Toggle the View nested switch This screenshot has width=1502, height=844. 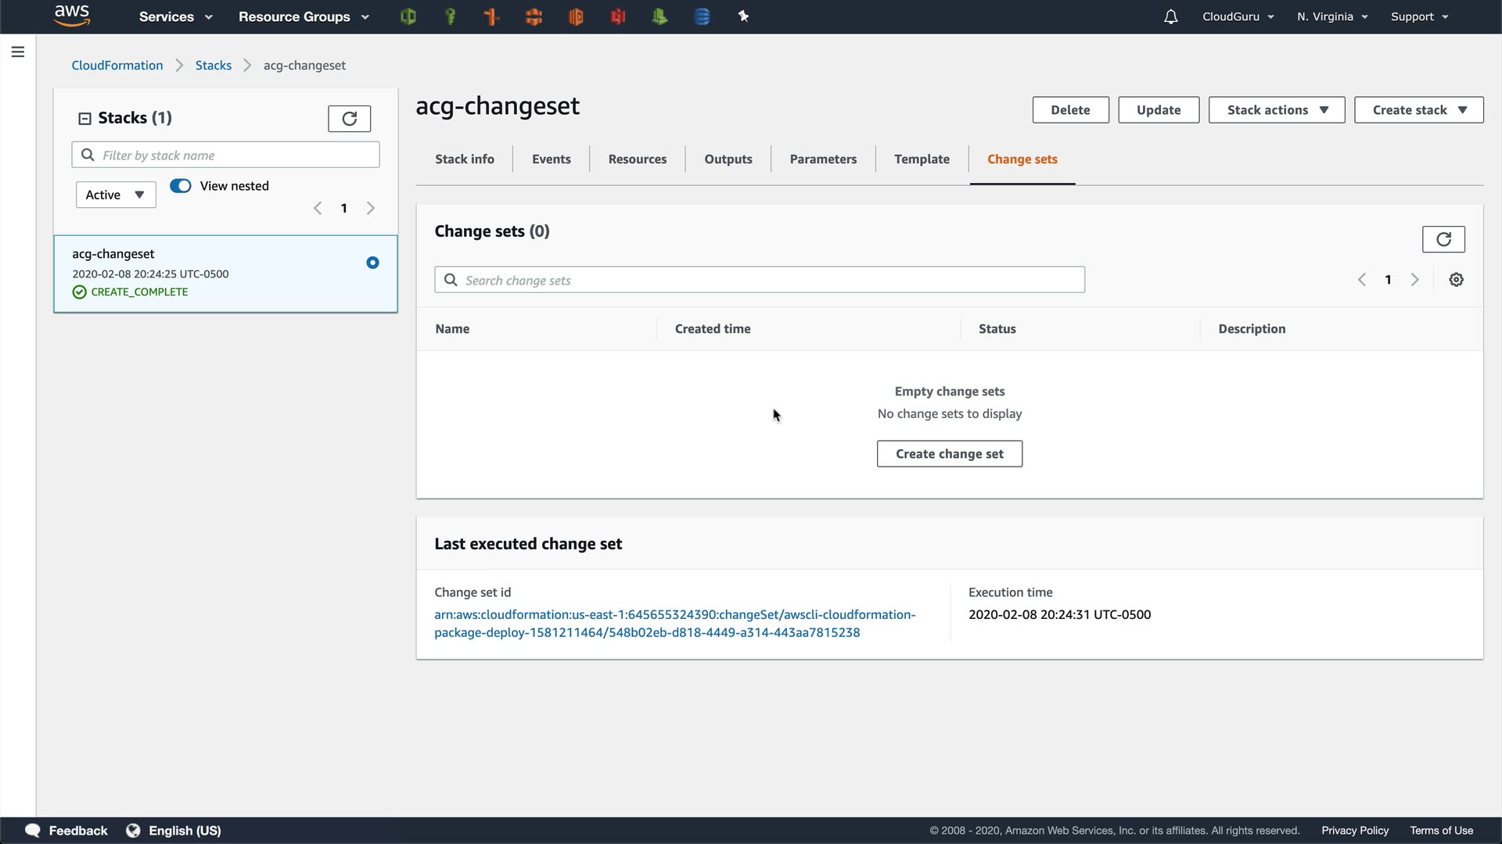tap(181, 186)
